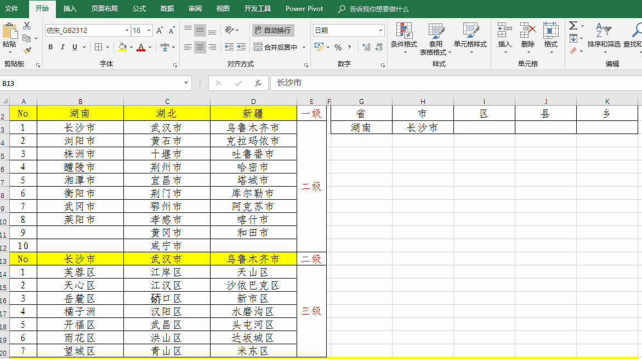This screenshot has width=642, height=359.
Task: Click the Copy icon
Action: (x=27, y=38)
